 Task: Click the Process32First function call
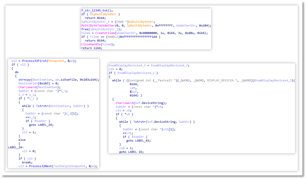point(40,61)
